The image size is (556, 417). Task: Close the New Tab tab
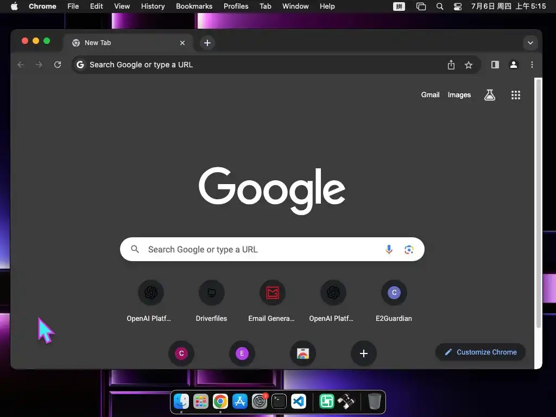(182, 43)
